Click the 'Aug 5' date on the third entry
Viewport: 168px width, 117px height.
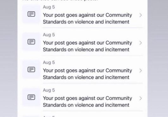pos(49,62)
